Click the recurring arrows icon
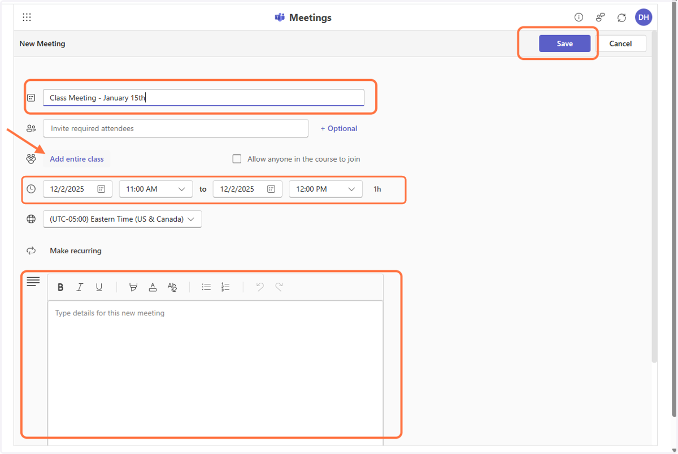Screen dimensions: 678x454 (x=31, y=250)
